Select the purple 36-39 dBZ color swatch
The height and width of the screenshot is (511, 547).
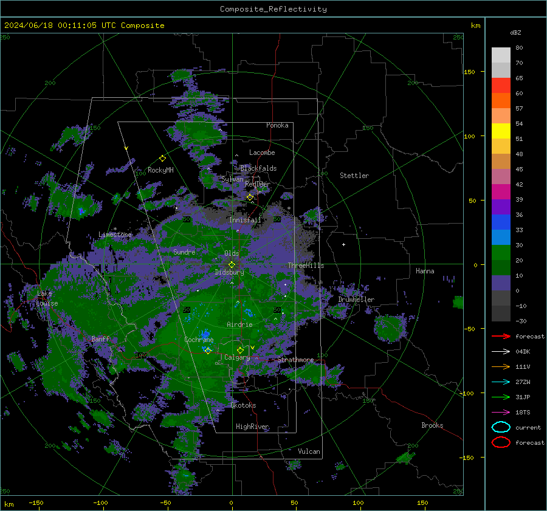(x=501, y=207)
